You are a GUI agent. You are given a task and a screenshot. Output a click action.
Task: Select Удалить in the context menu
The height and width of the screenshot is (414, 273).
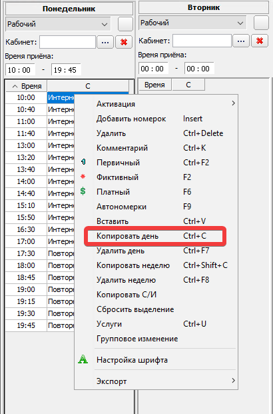(x=156, y=133)
